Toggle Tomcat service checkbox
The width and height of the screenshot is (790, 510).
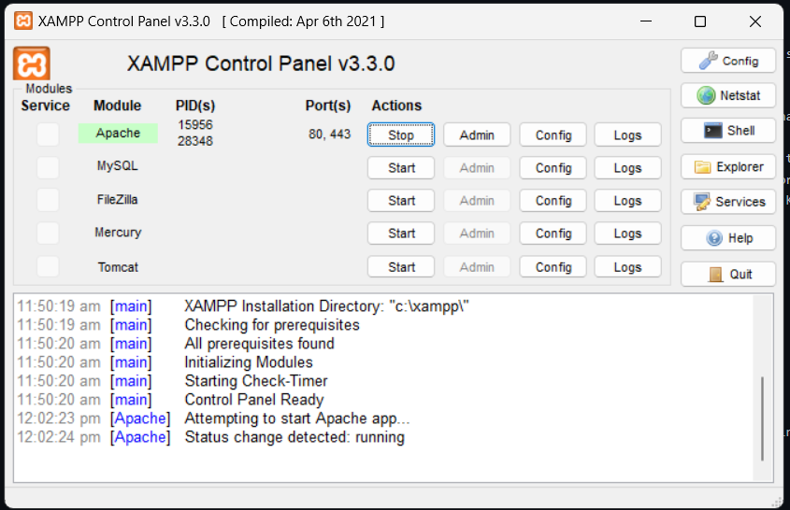[48, 266]
